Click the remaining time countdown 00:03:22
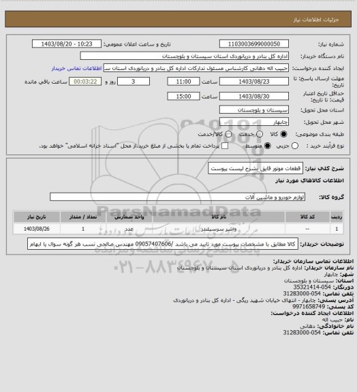Image resolution: width=357 pixels, height=392 pixels. (85, 82)
